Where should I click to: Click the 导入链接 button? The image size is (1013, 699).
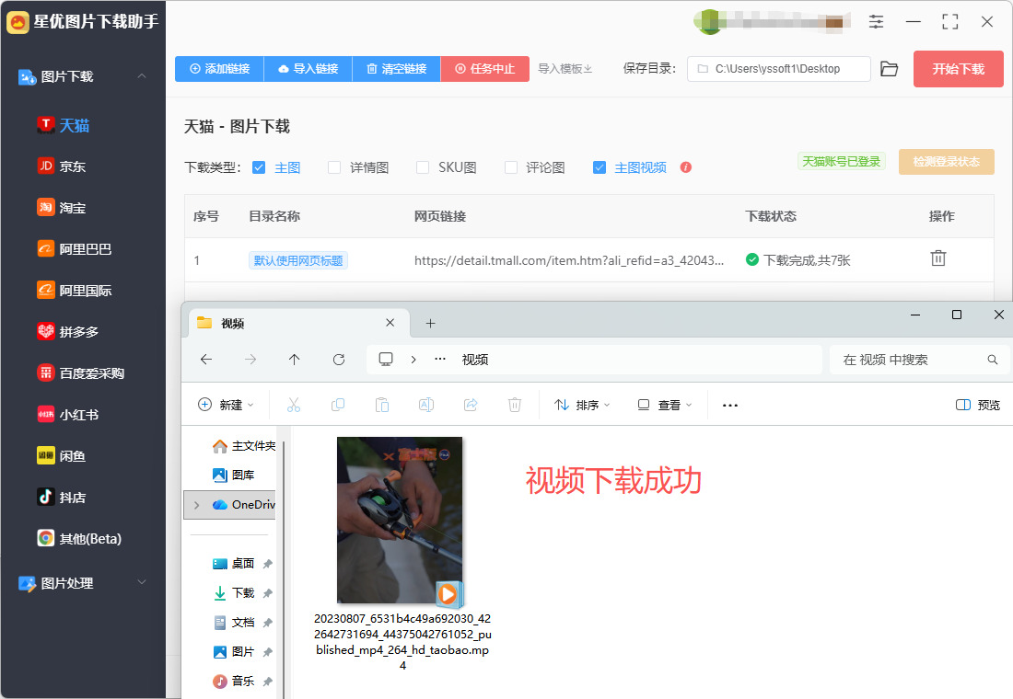click(309, 69)
